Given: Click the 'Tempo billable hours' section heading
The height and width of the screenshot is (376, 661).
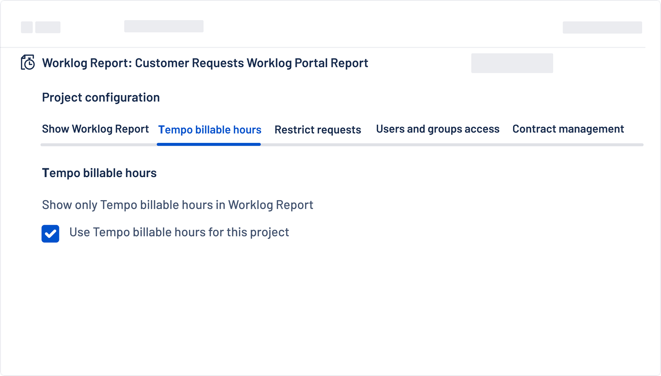Looking at the screenshot, I should 99,173.
